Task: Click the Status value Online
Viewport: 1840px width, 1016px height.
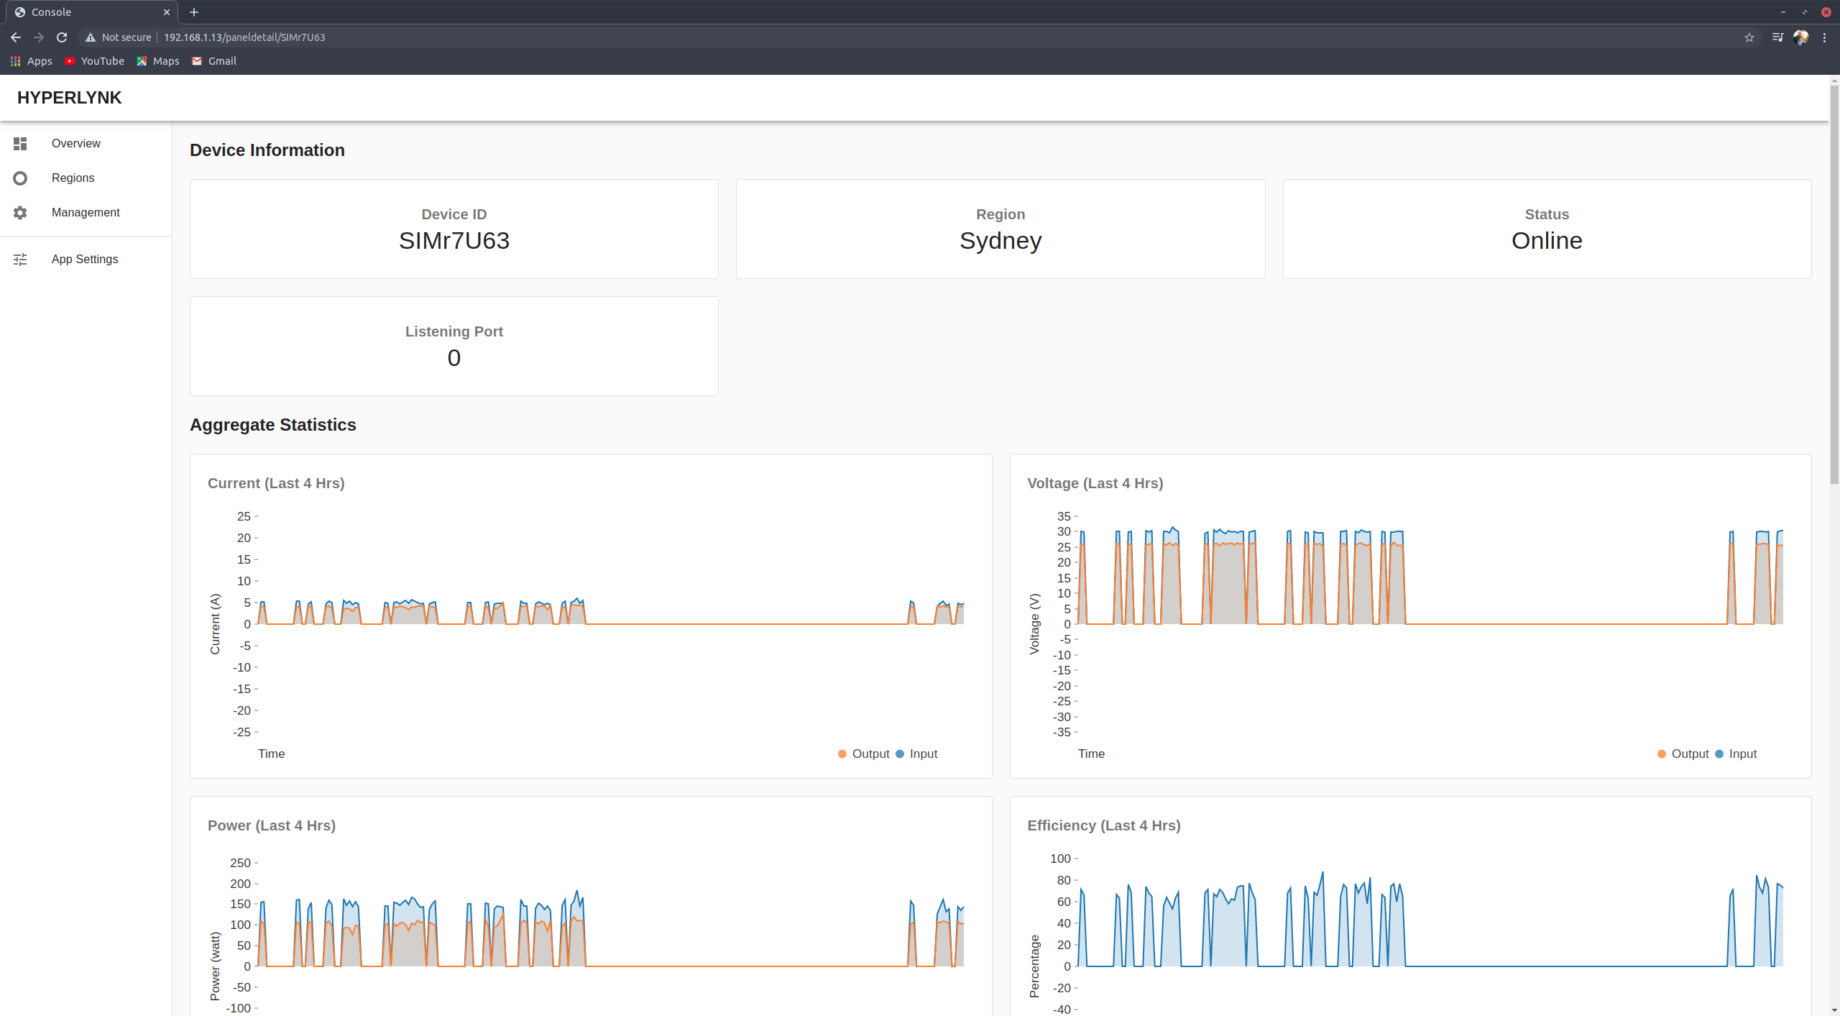Action: pyautogui.click(x=1547, y=241)
